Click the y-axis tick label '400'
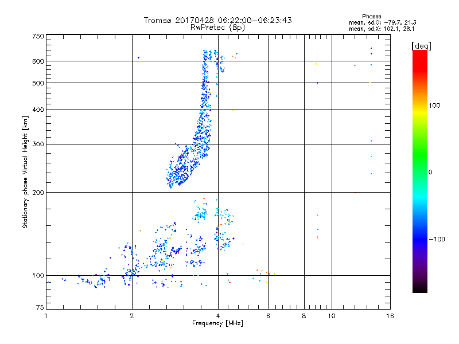459x344 pixels. pos(38,110)
